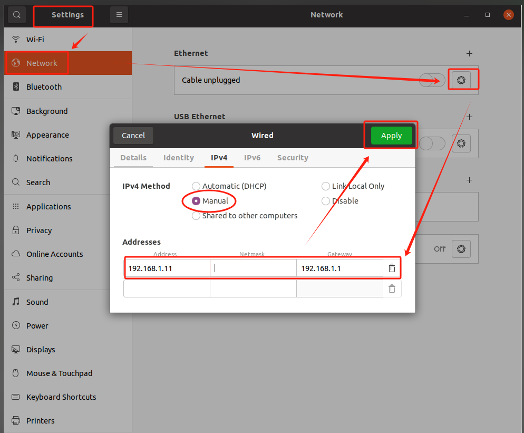Toggle the Ethernet Cable unplugged switch
The image size is (524, 433).
tap(432, 80)
